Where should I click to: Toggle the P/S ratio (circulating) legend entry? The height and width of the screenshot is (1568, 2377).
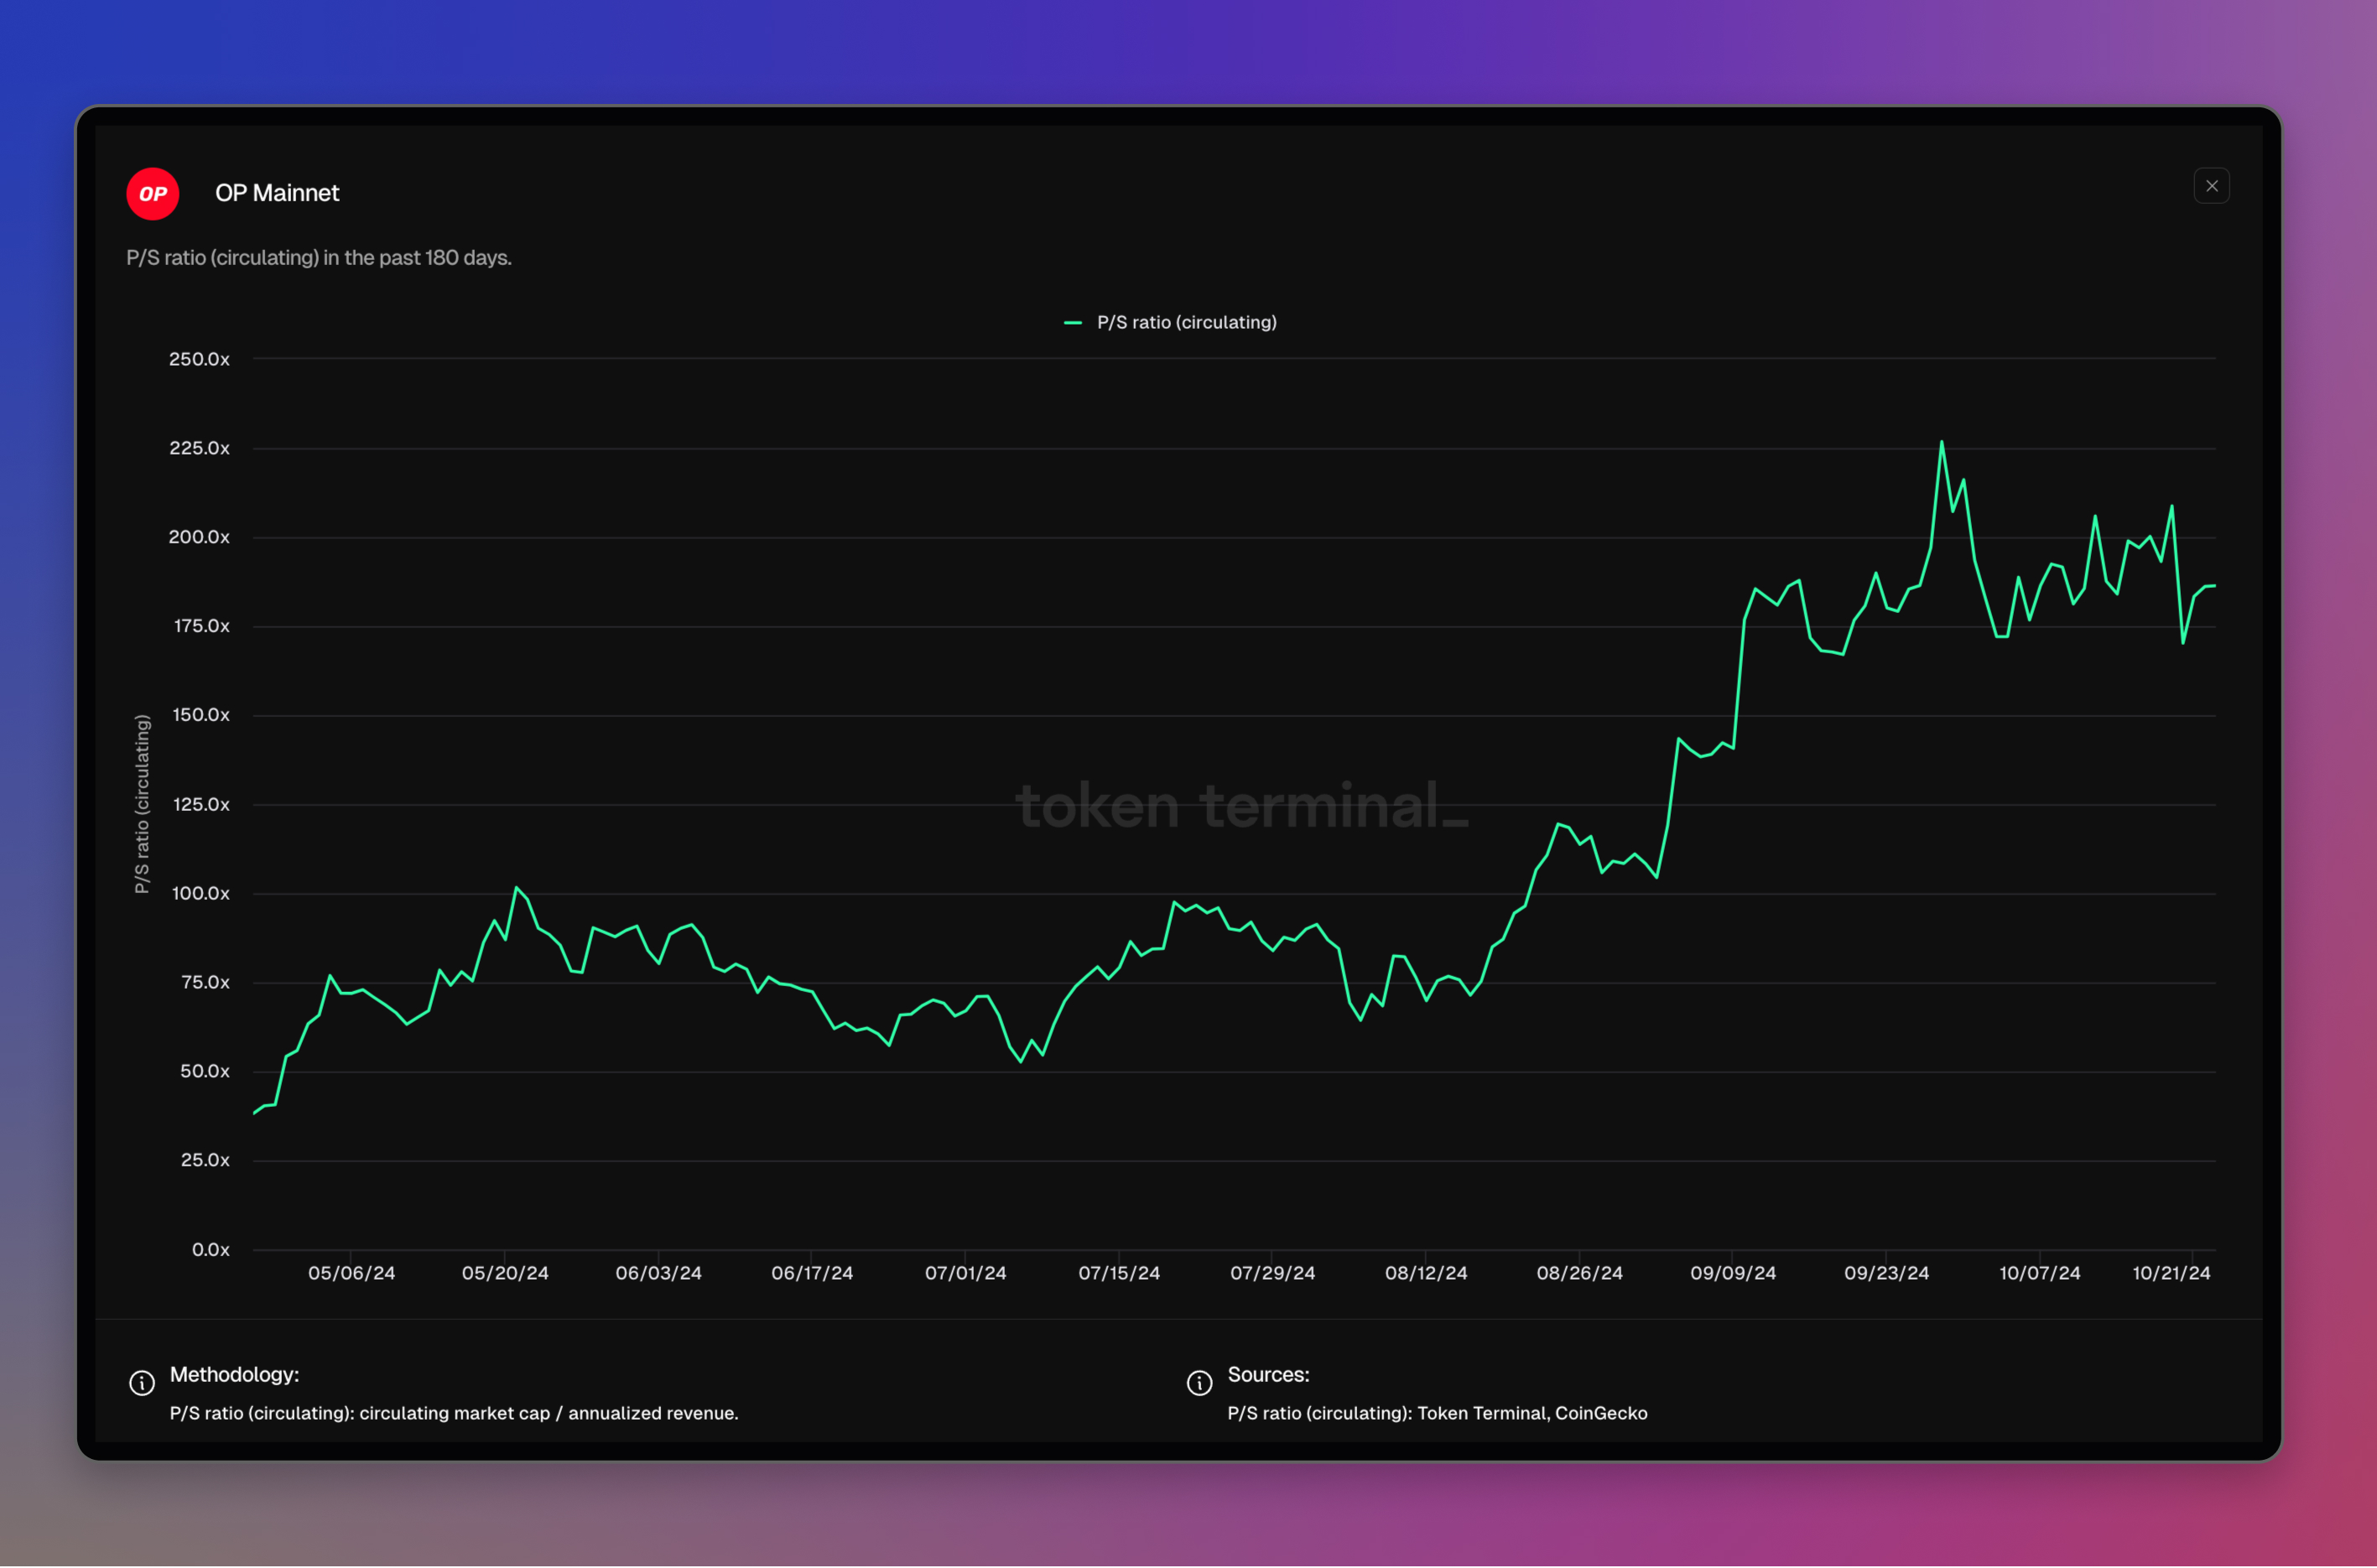pos(1170,322)
